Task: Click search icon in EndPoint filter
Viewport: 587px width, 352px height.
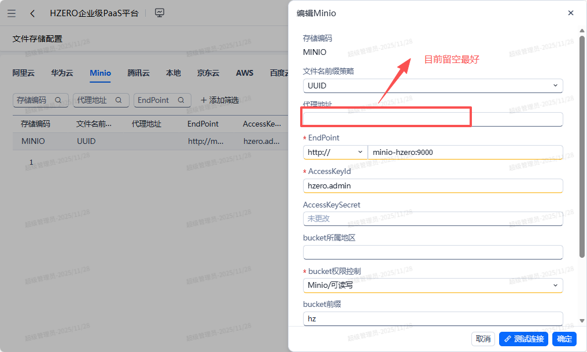Action: (180, 100)
